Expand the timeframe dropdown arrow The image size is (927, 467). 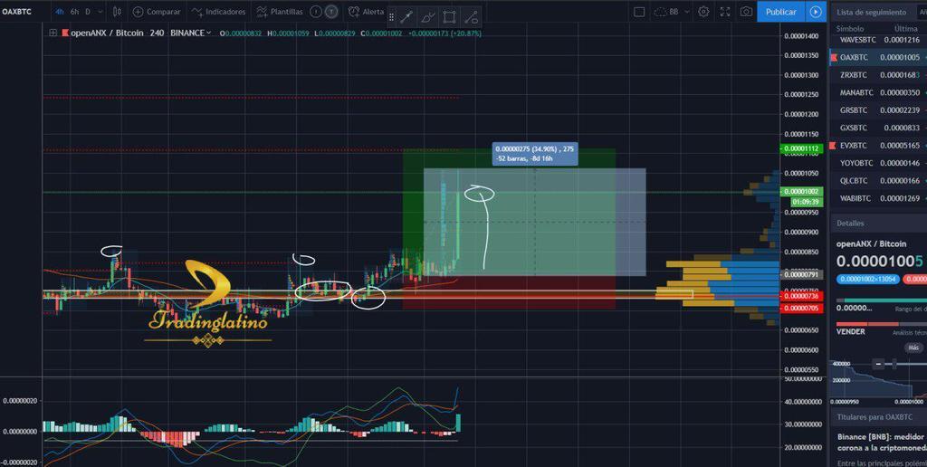100,12
